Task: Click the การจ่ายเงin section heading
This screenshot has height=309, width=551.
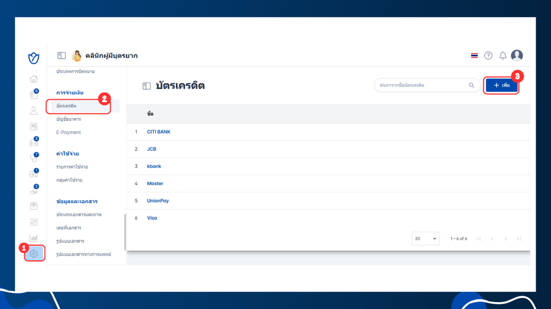Action: (69, 93)
